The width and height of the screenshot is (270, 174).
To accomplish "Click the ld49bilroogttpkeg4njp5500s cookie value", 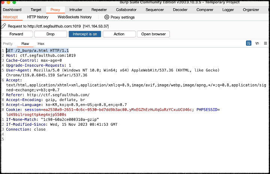I will coord(36,115).
